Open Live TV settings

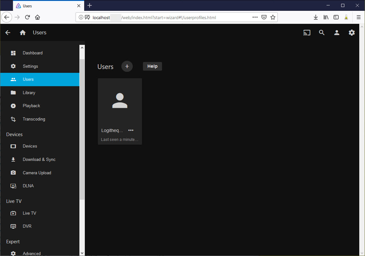point(29,213)
